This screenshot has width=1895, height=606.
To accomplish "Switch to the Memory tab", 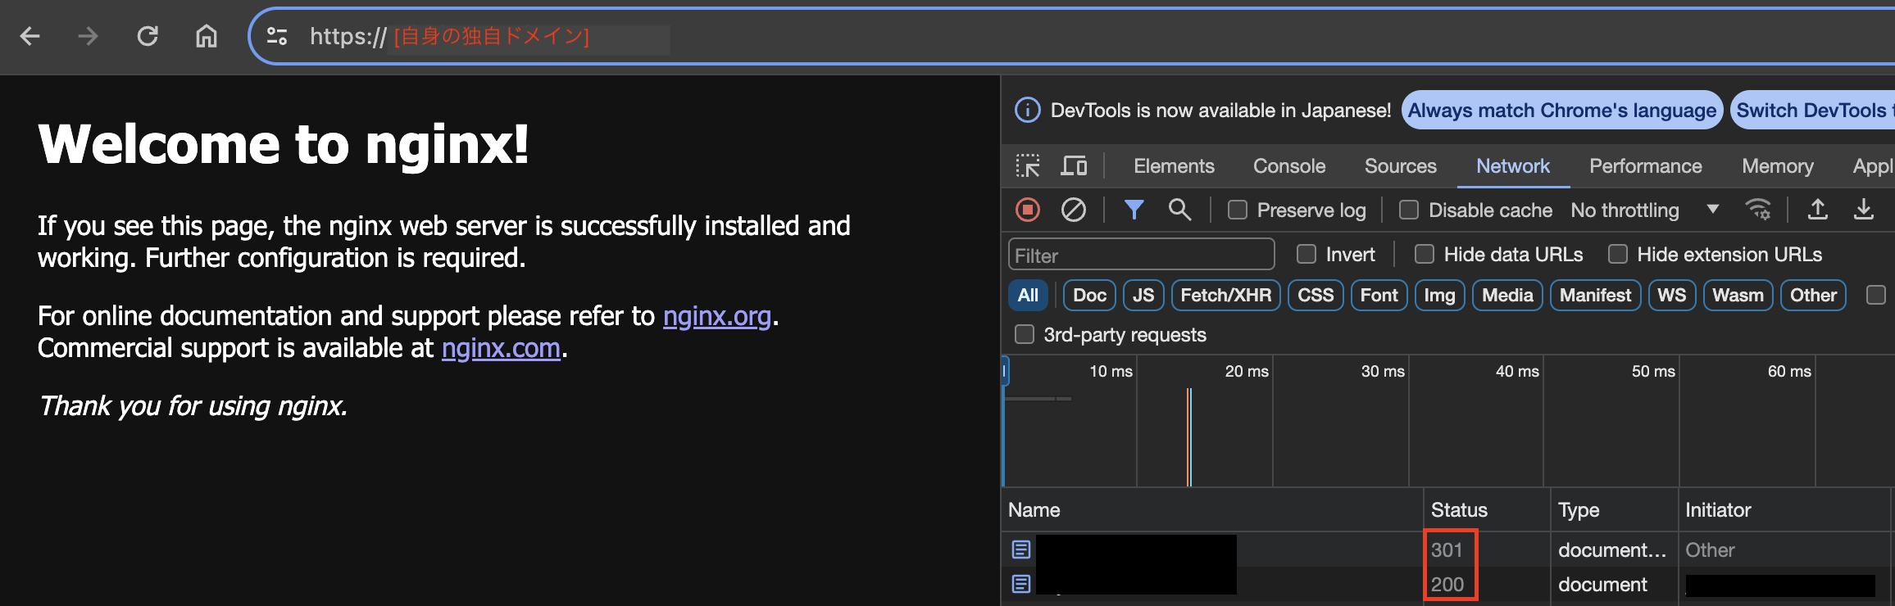I will pyautogui.click(x=1778, y=166).
